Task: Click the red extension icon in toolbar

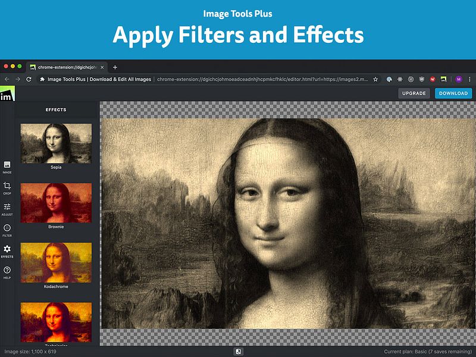Action: tap(433, 79)
